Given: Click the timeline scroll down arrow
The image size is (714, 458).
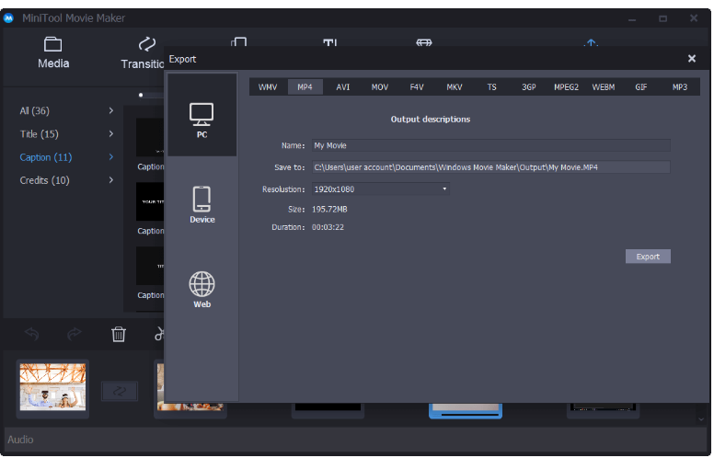Looking at the screenshot, I should coord(701,418).
